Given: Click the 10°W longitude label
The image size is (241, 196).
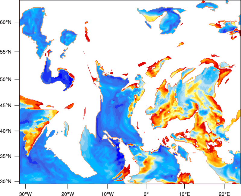Looking at the screenshot, I should (108, 194).
